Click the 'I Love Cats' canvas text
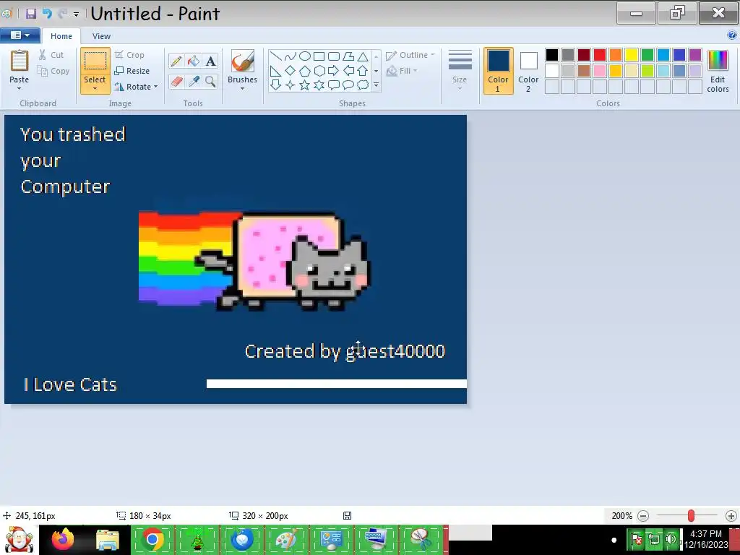740x555 pixels. tap(70, 384)
